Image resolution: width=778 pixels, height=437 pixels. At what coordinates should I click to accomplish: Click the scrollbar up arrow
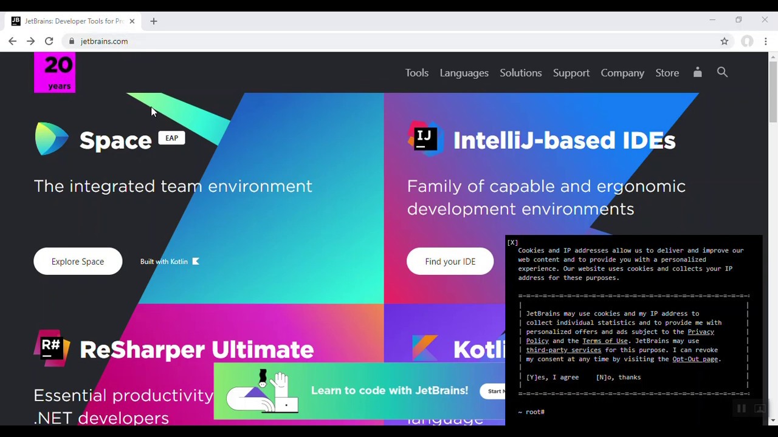[773, 57]
